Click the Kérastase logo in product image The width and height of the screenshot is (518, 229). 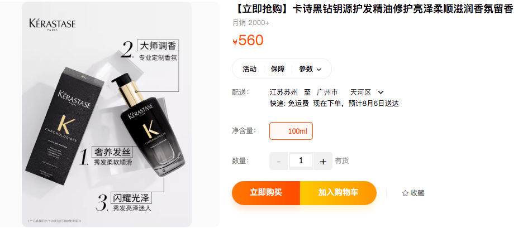(x=52, y=25)
